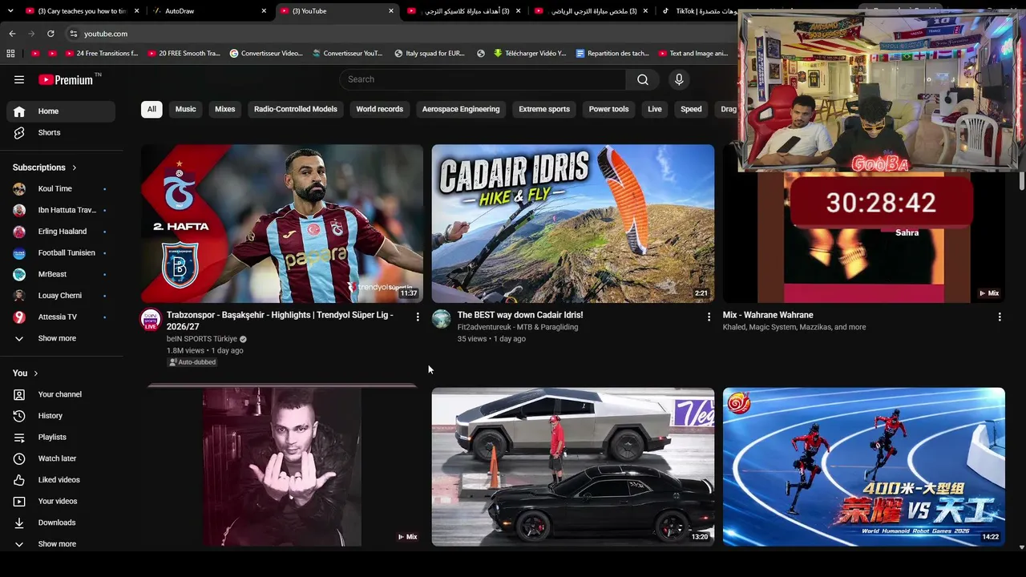Image resolution: width=1026 pixels, height=577 pixels.
Task: Open Fit2adventureuk channel avatar under Cadair Idris video
Action: tap(442, 319)
